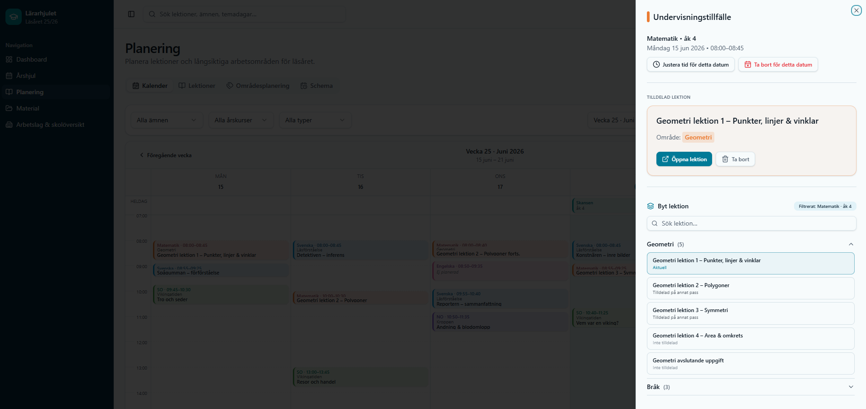866x409 pixels.
Task: Open the Alla årskurser dropdown
Action: tap(241, 120)
